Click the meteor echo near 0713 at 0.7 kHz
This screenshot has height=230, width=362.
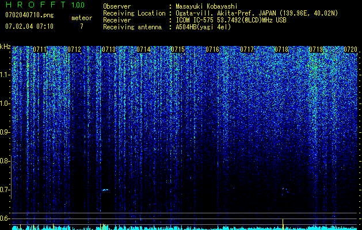click(x=105, y=190)
